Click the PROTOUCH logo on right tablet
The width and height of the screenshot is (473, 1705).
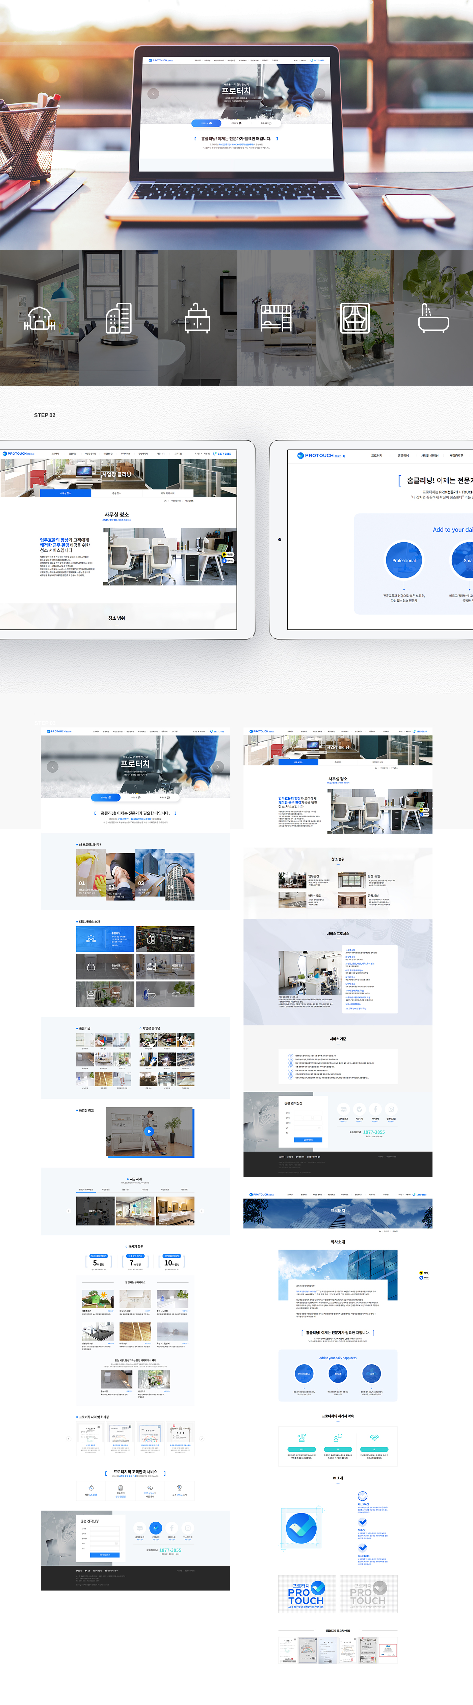tap(321, 455)
